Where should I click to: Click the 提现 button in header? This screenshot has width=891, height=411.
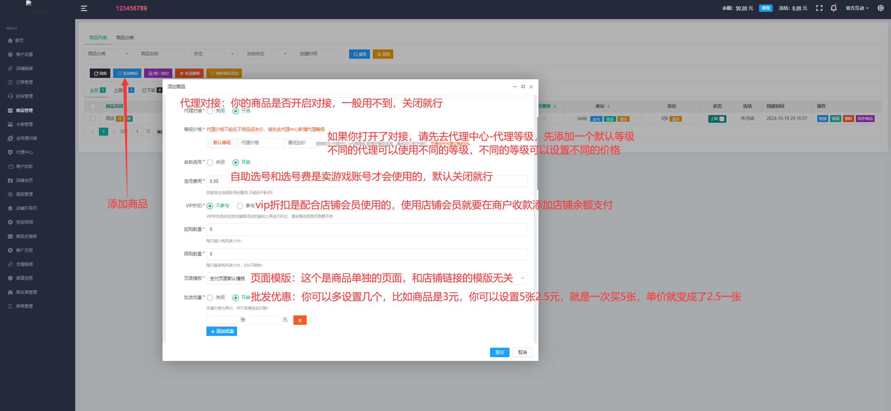click(766, 8)
